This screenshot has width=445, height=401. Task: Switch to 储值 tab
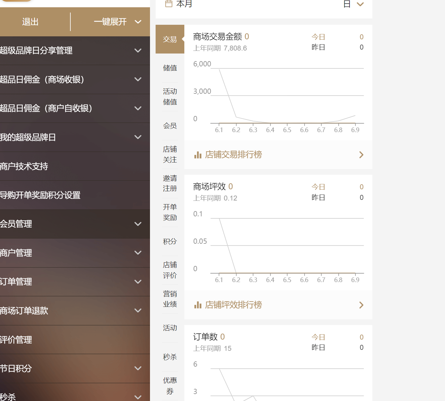coord(170,68)
